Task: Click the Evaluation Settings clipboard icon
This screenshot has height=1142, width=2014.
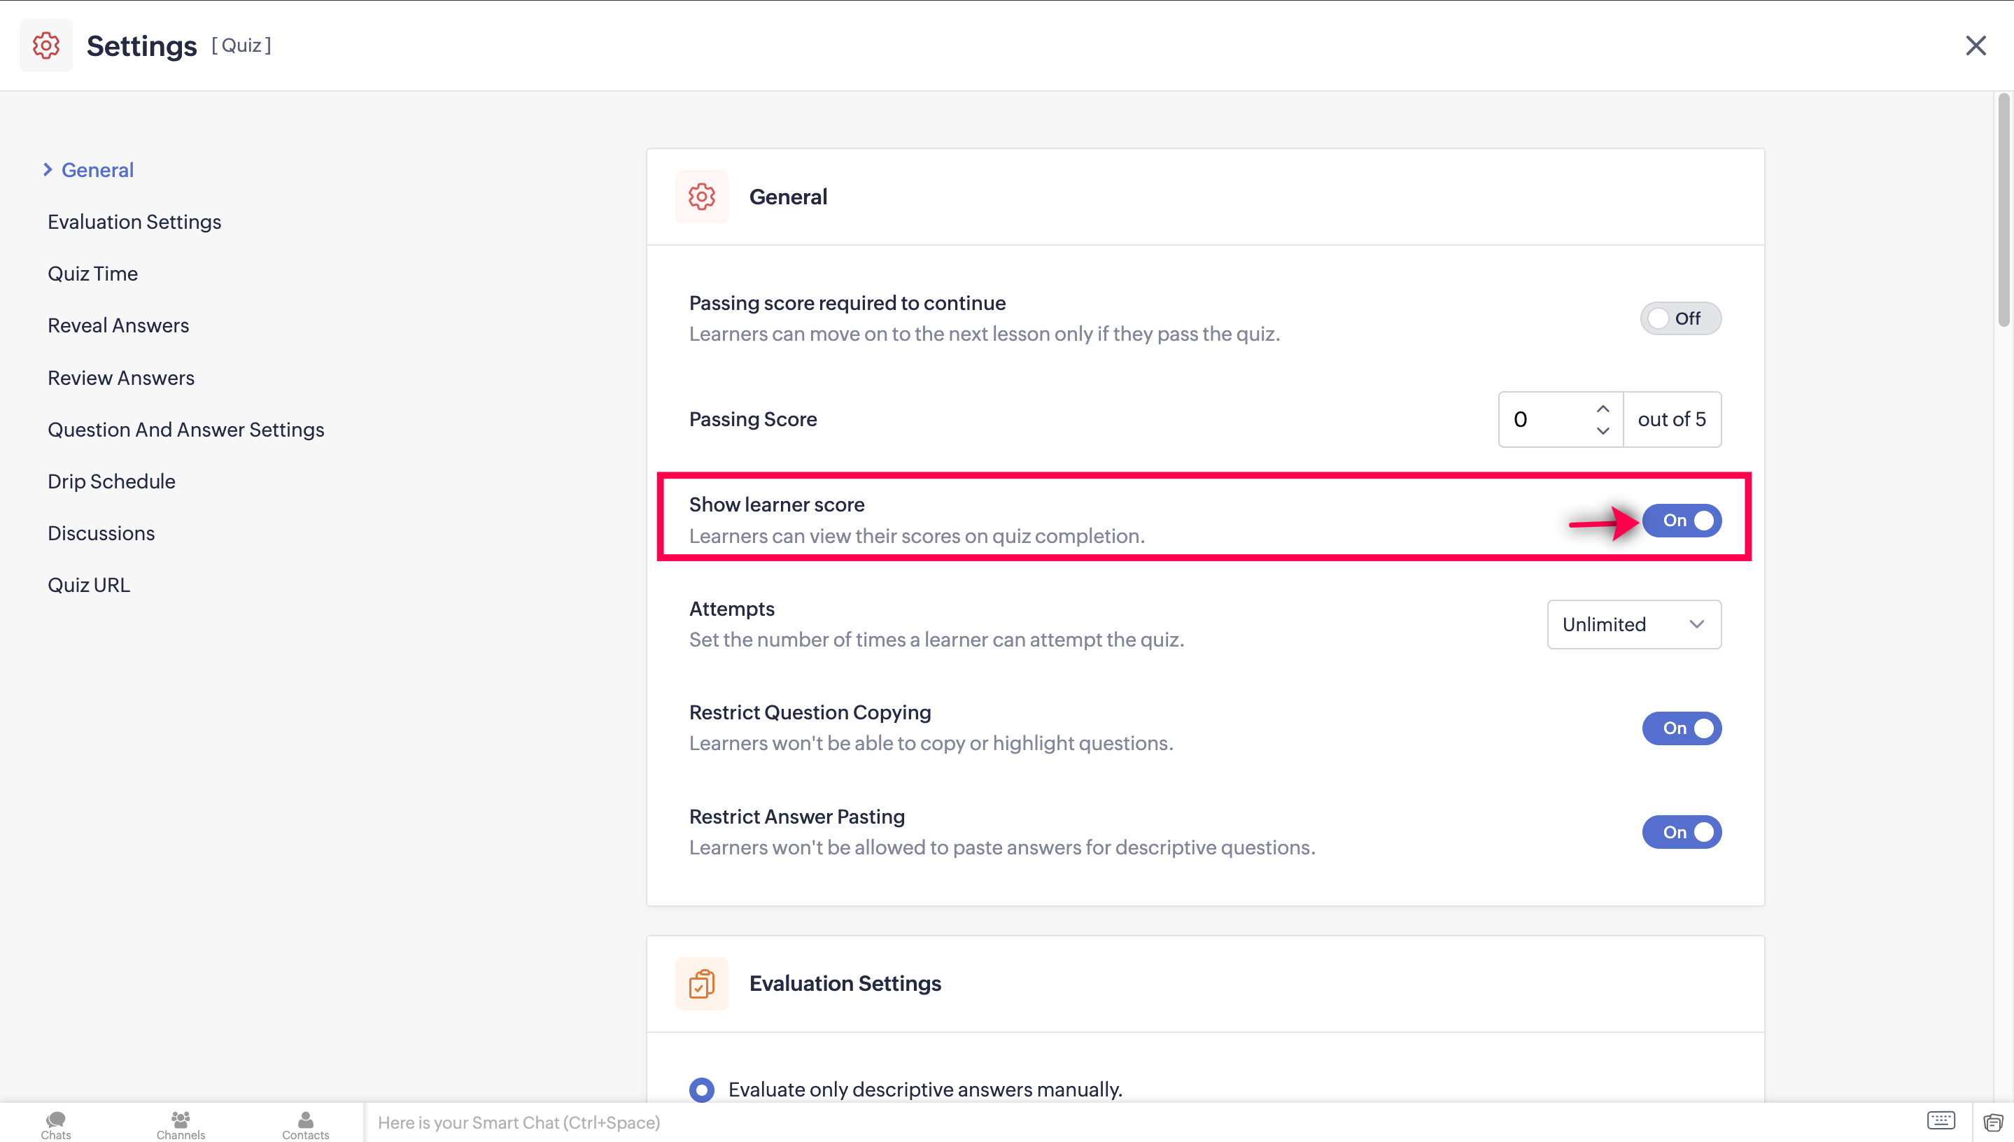Action: point(701,984)
